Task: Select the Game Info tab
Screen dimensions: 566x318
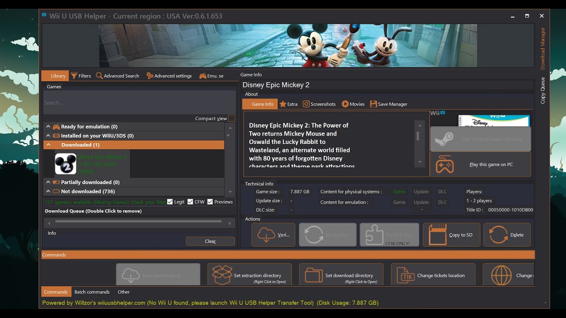Action: [260, 104]
